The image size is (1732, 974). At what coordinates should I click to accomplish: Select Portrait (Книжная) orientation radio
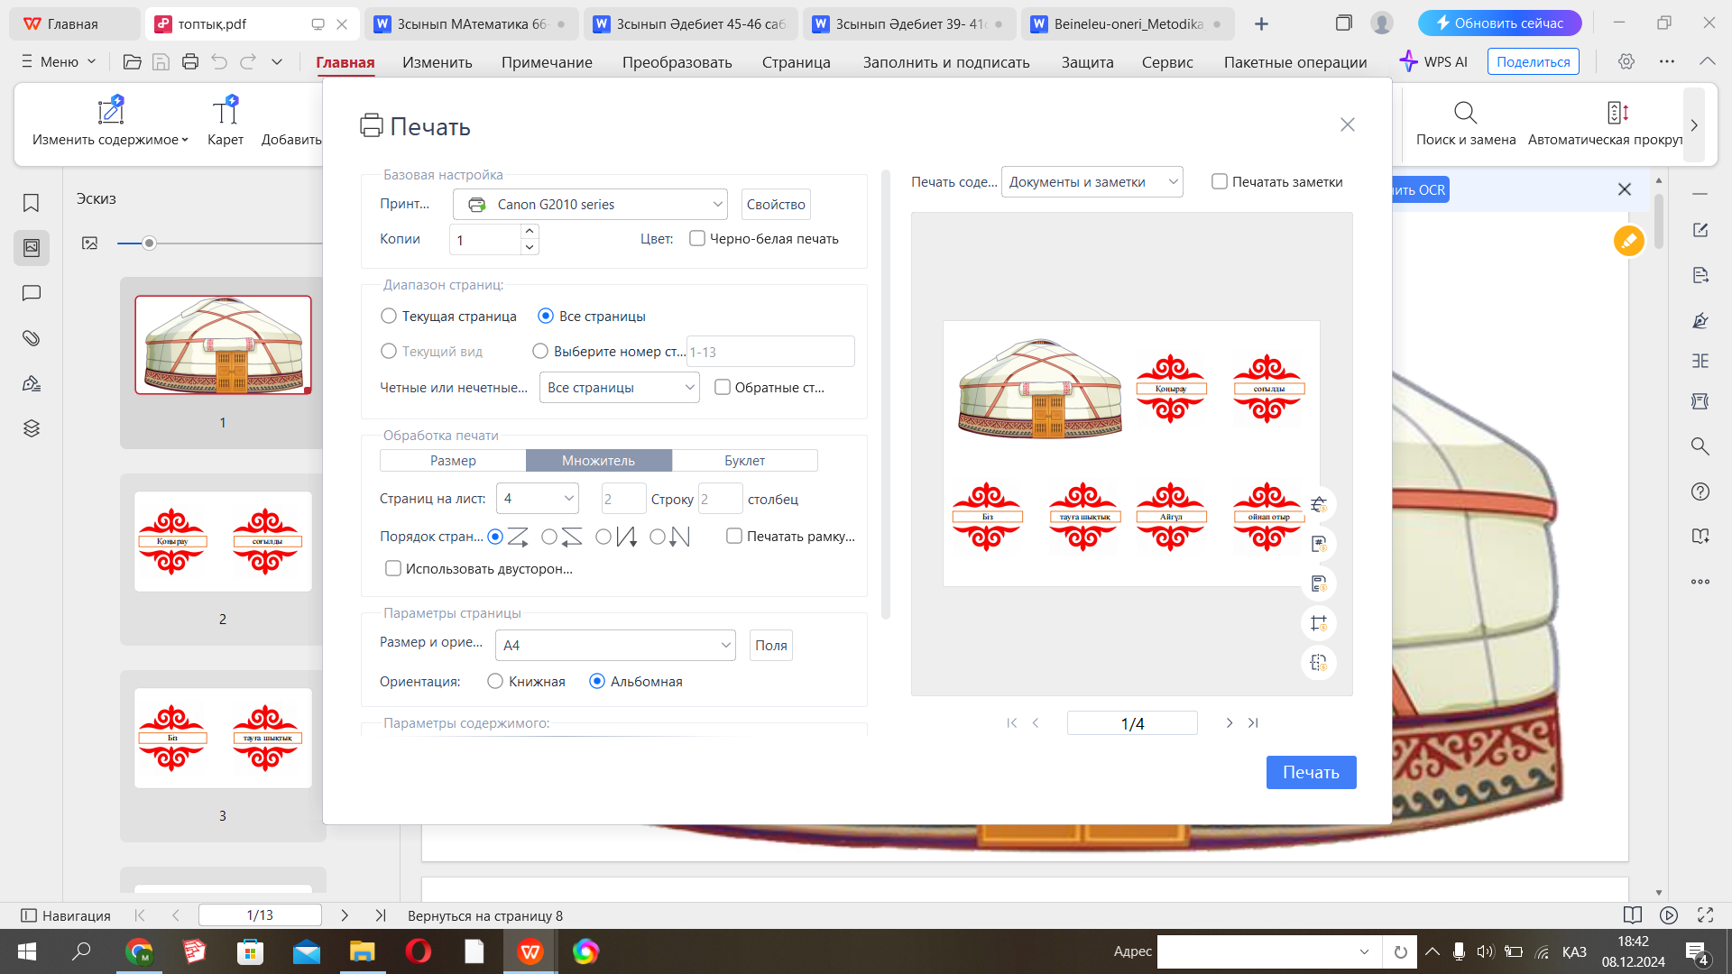495,682
